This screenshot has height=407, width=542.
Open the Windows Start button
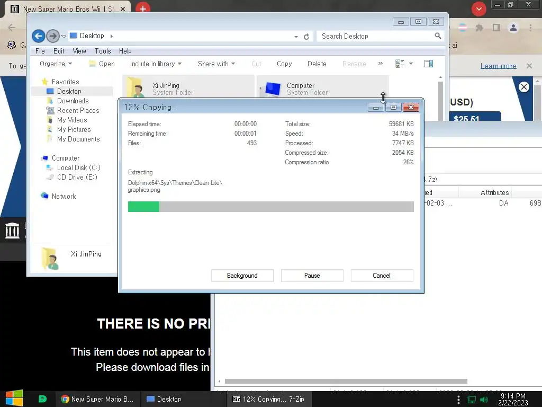pyautogui.click(x=14, y=399)
